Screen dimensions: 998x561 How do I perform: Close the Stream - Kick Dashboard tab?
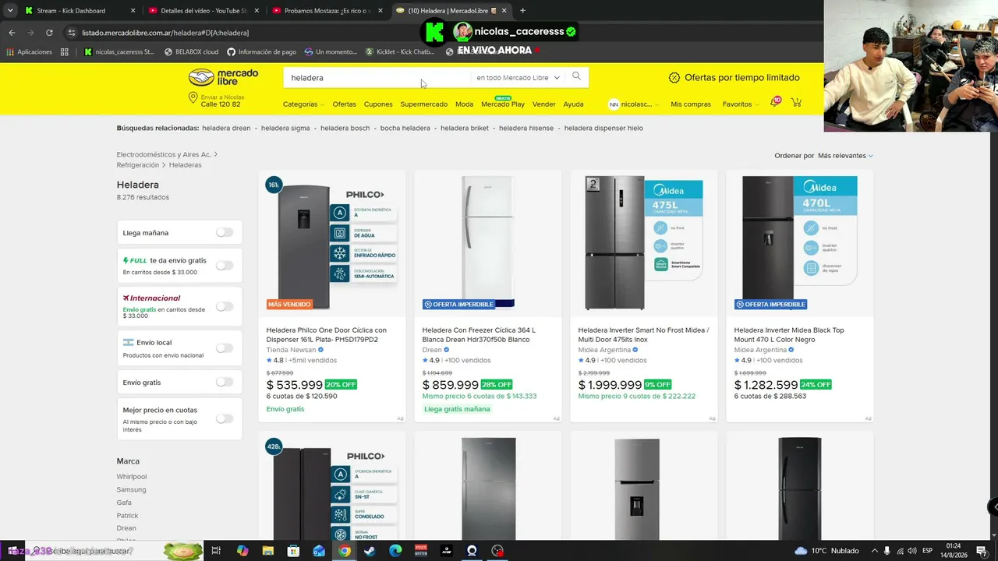(133, 11)
